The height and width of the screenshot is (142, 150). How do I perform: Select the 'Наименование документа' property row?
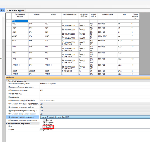(x=23, y=84)
